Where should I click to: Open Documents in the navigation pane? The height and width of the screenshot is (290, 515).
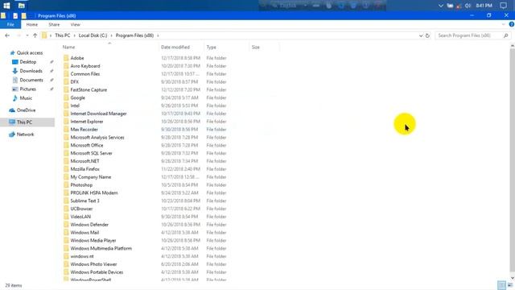(x=31, y=80)
